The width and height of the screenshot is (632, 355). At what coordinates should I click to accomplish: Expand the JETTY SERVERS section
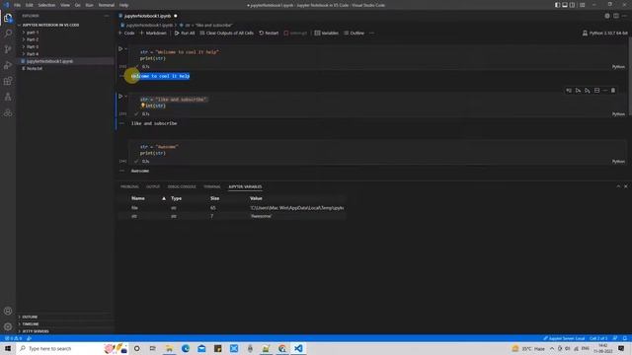64,331
